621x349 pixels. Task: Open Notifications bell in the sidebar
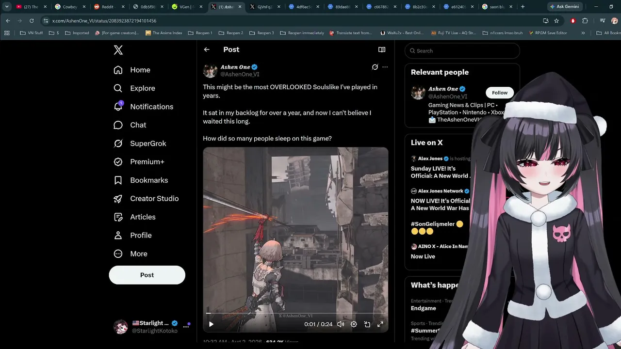click(x=143, y=107)
